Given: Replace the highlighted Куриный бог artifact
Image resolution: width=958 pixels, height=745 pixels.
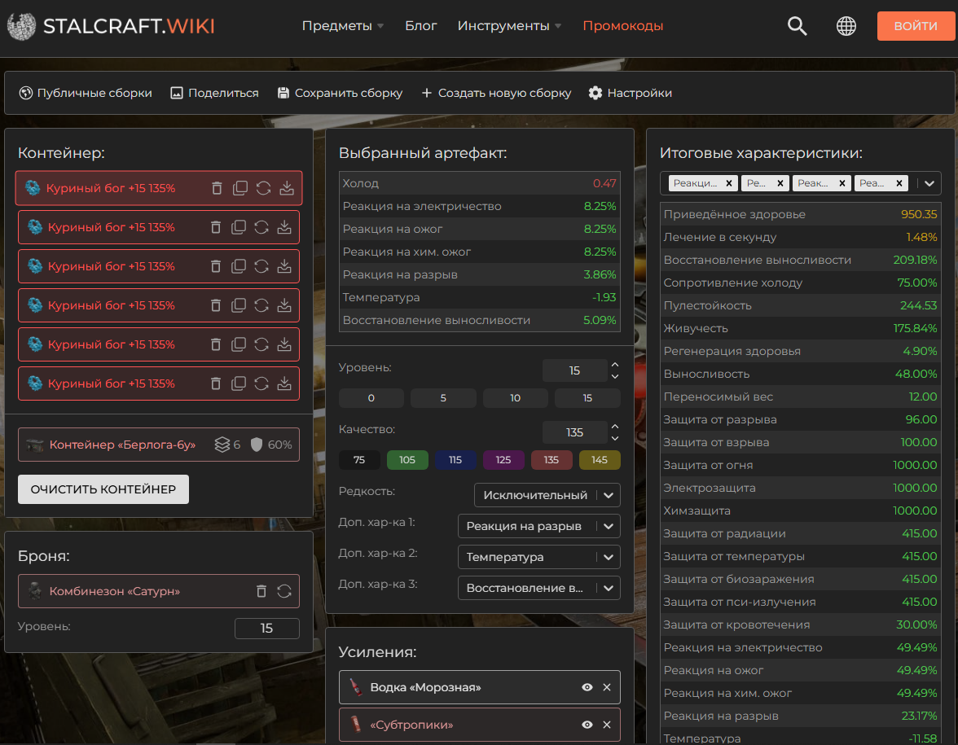Looking at the screenshot, I should pyautogui.click(x=263, y=188).
